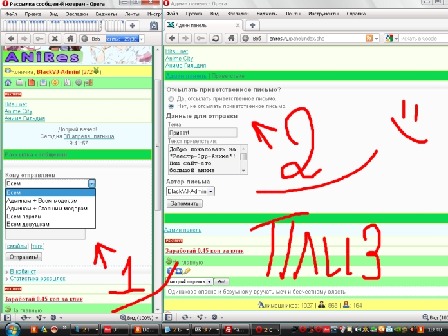
Task: Open Кому отправляем dropdown arrow
Action: click(91, 183)
